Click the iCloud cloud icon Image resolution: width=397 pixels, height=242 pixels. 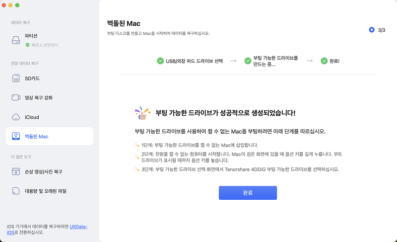click(x=16, y=117)
